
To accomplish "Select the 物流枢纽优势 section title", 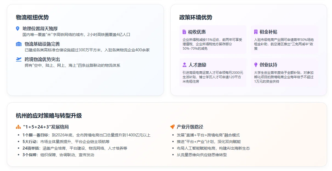I will (32, 16).
